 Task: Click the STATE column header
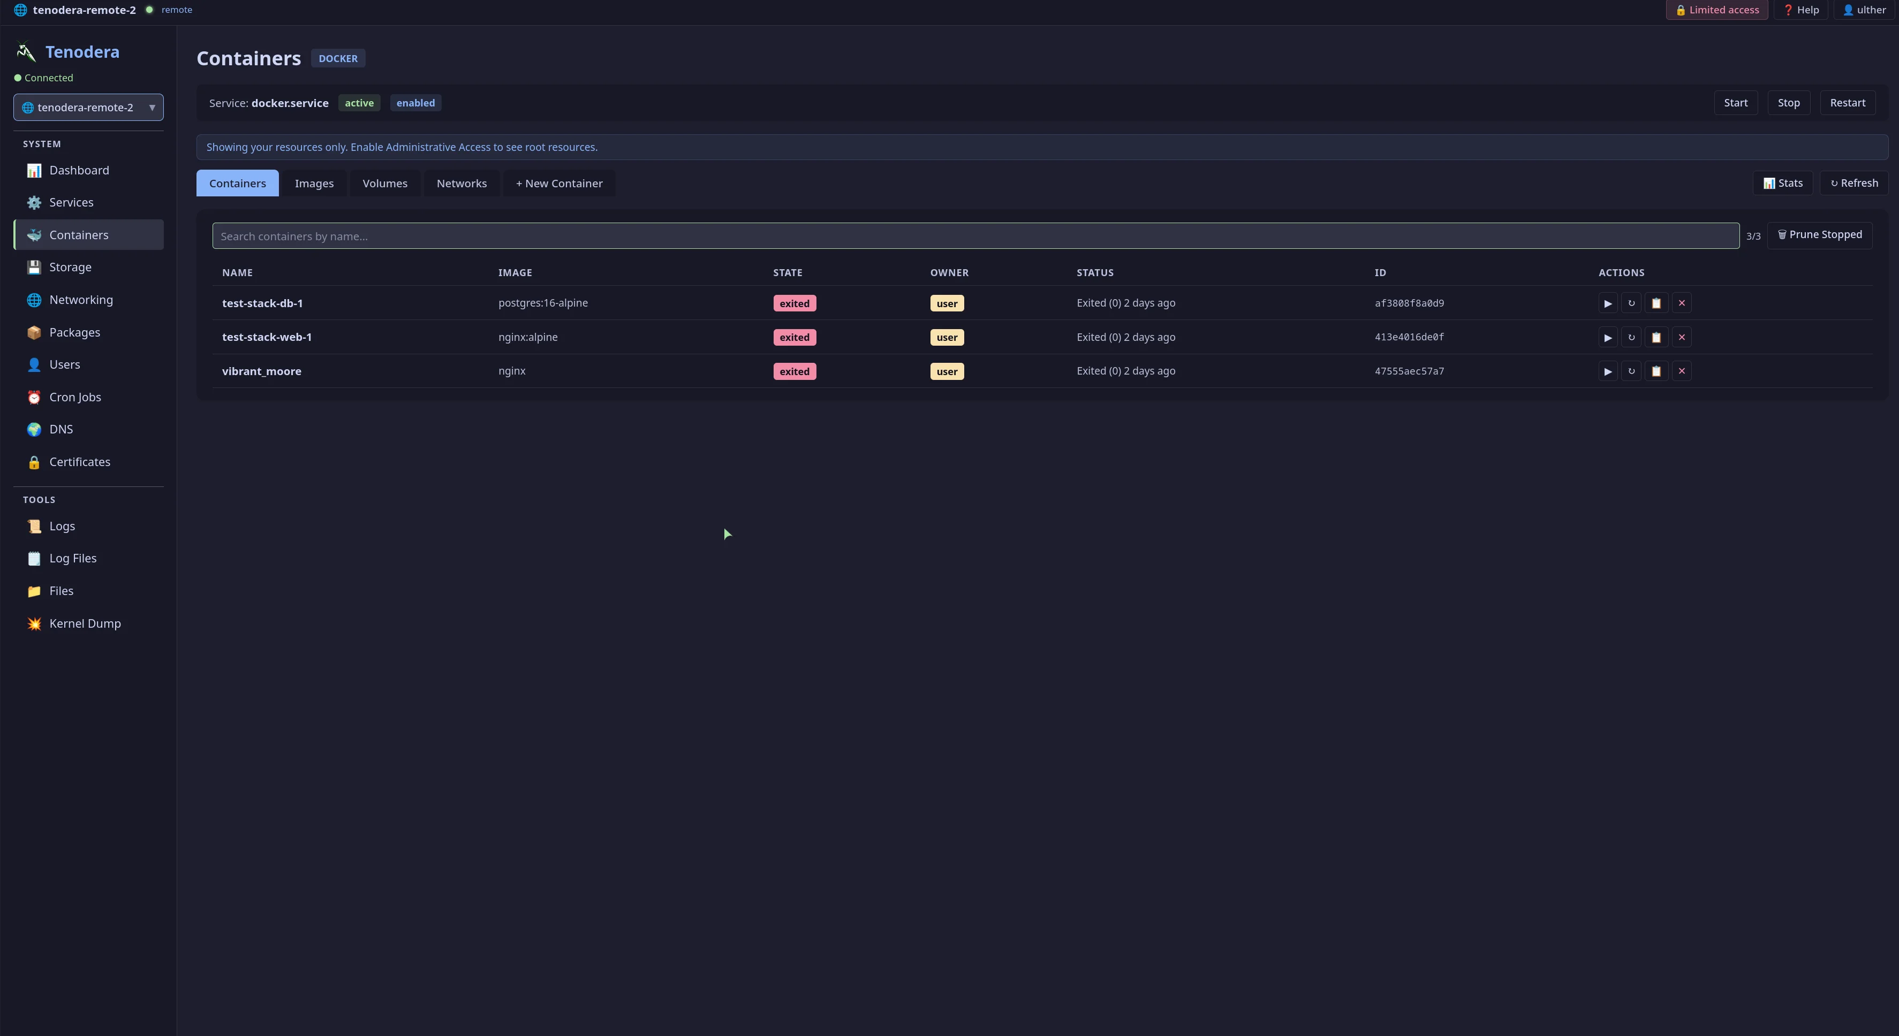point(788,272)
